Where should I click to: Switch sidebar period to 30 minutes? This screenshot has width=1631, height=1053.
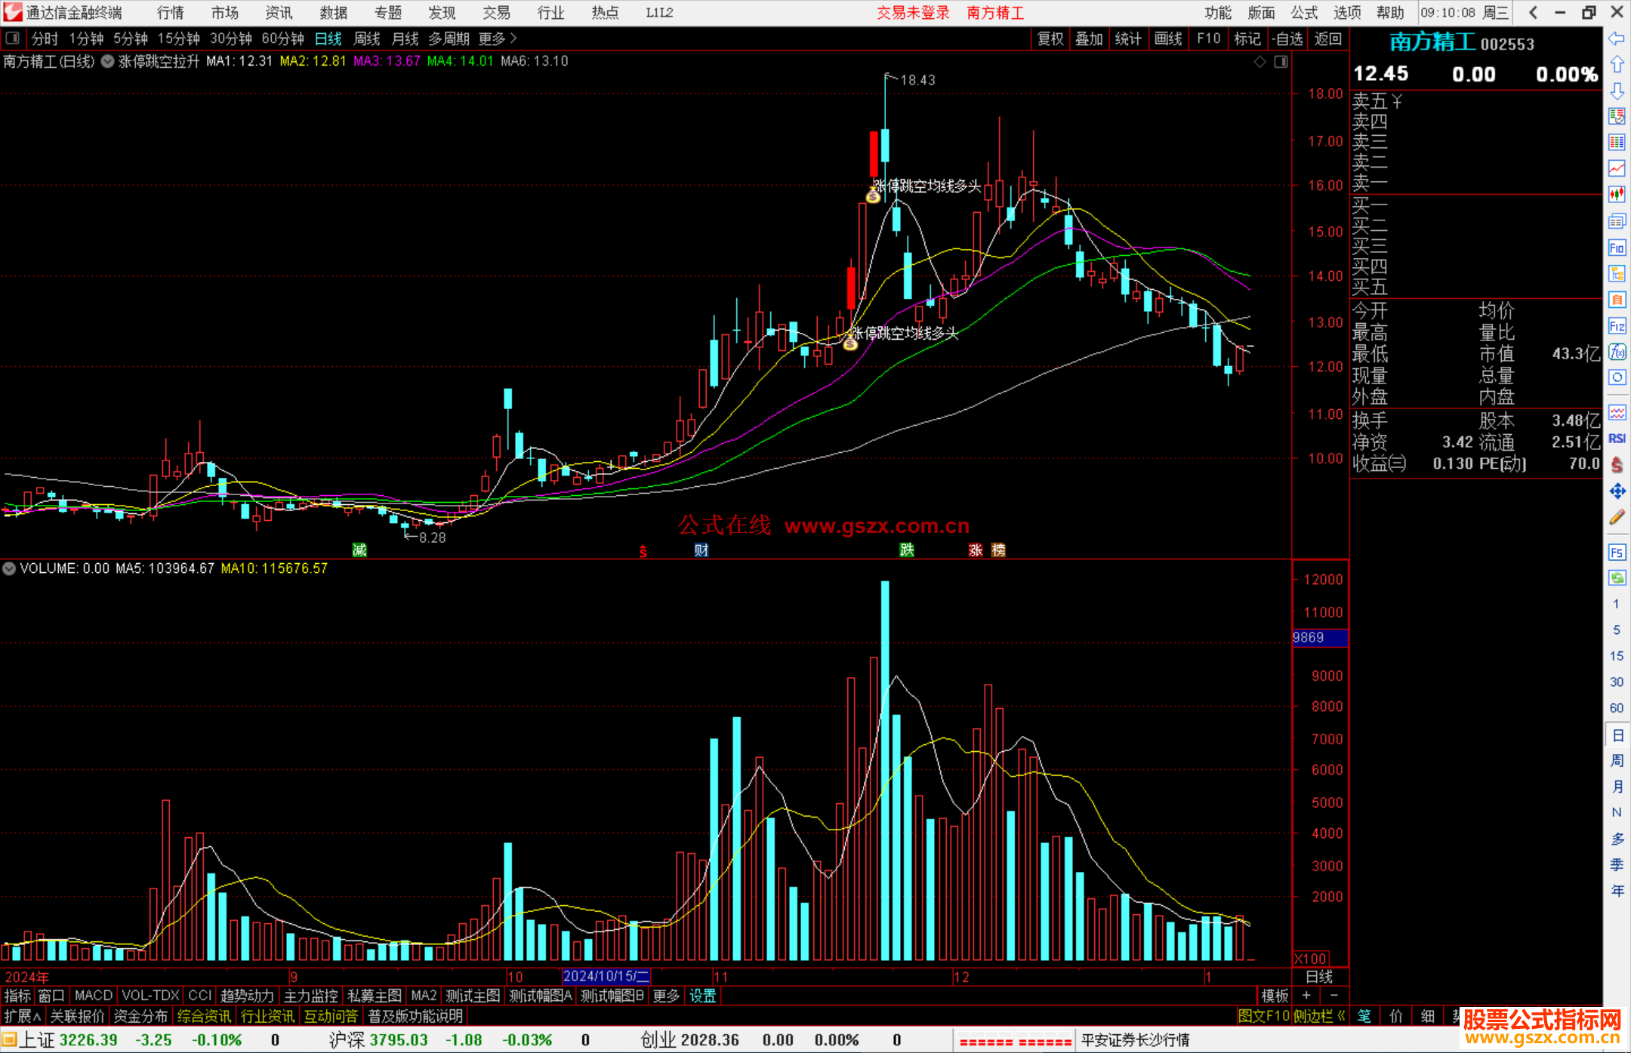1616,682
